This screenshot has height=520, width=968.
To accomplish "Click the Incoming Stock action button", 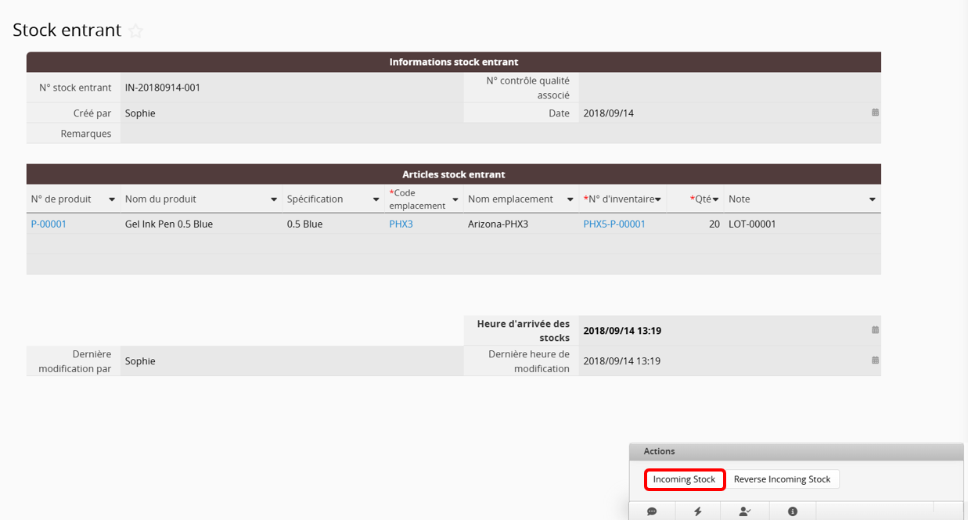I will (x=684, y=479).
